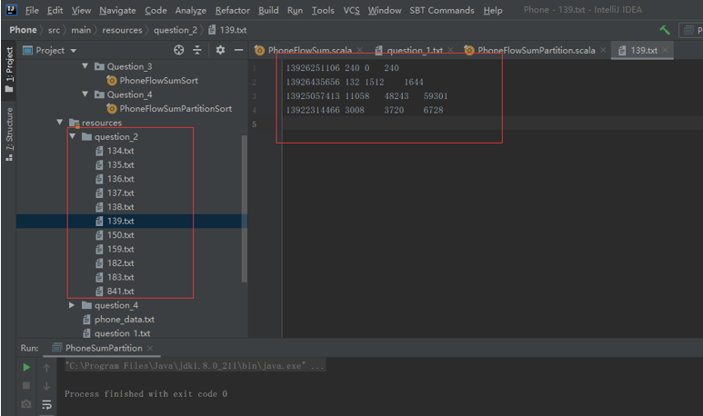Screen dimensions: 703x416
Task: Toggle soft-wrap icon in Run console
Action: click(46, 405)
